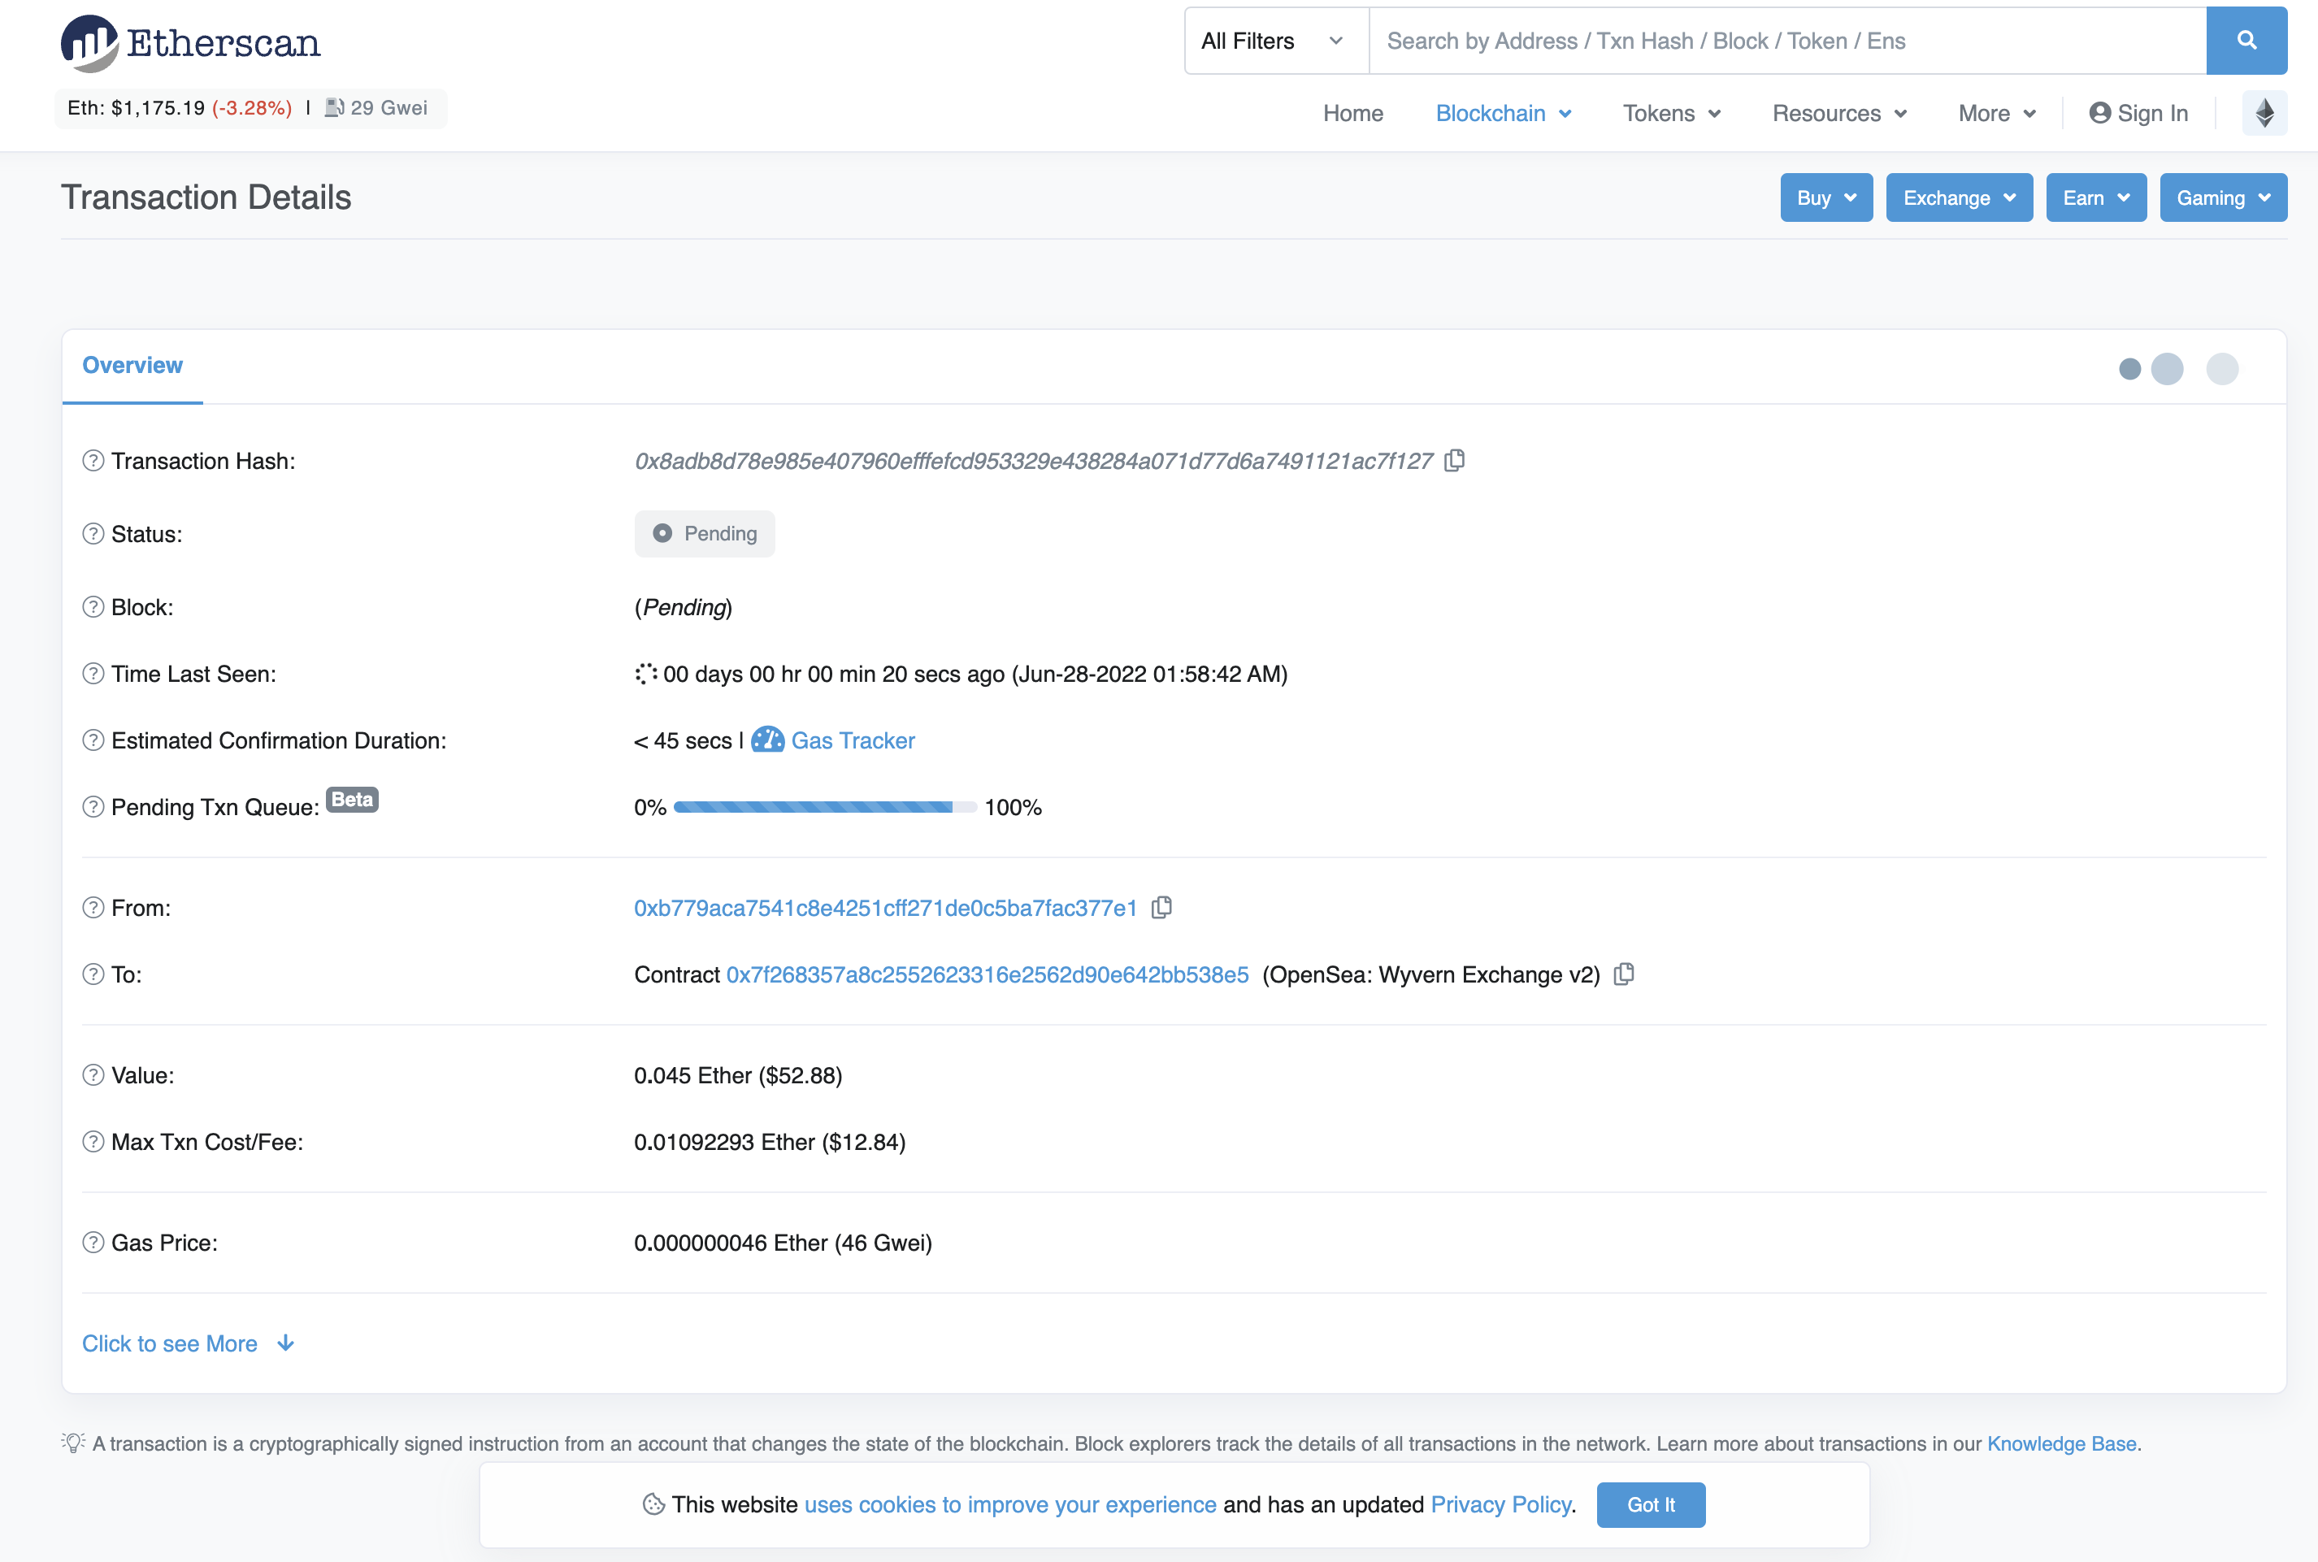The image size is (2318, 1562).
Task: Copy the transaction hash with copy icon
Action: (x=1454, y=460)
